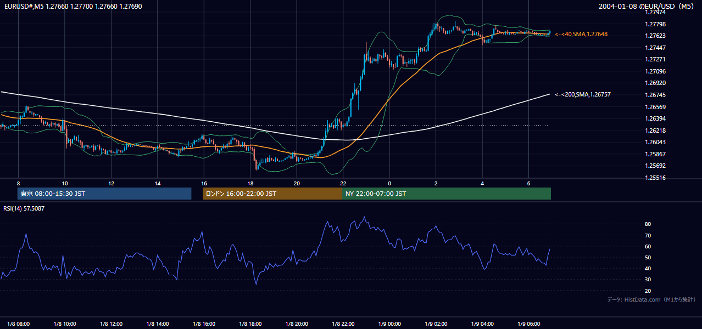Click the NY session bar 22:00-07:00 JST
Screen dimensions: 702x329
[x=447, y=194]
